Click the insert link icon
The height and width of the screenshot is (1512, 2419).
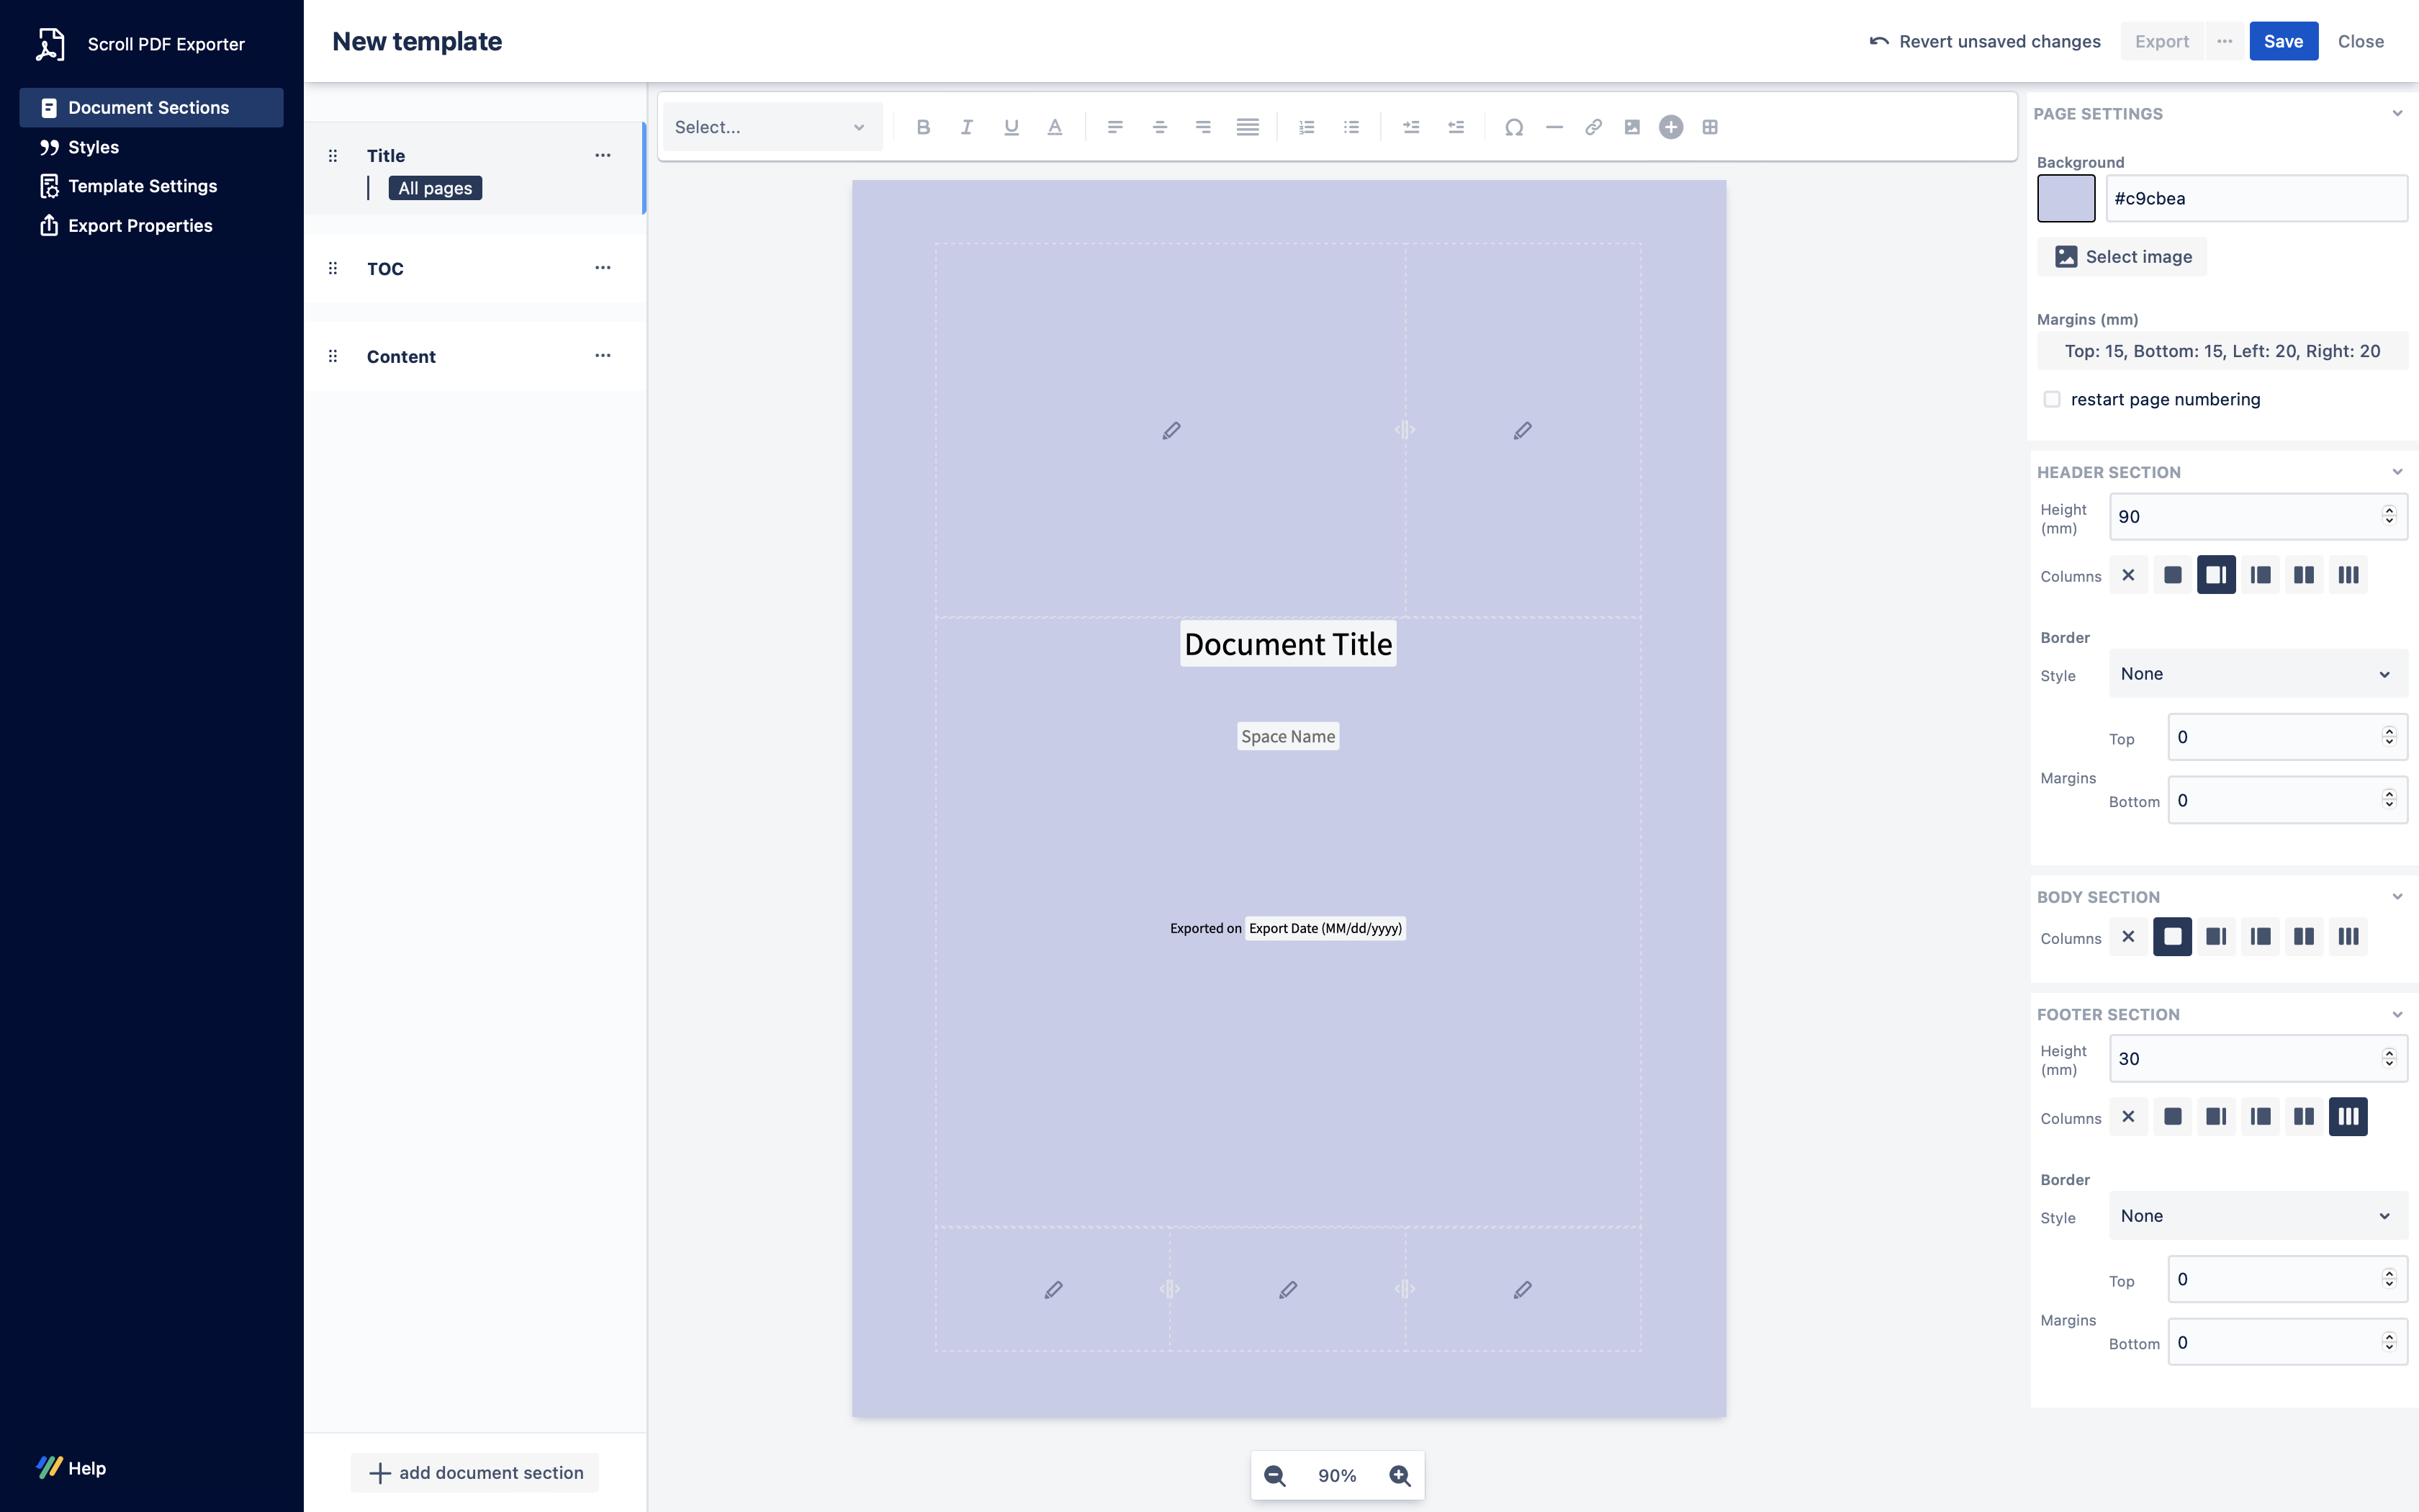pos(1593,127)
